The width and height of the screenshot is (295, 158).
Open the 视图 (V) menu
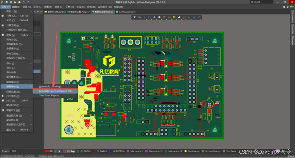pyautogui.click(x=26, y=7)
